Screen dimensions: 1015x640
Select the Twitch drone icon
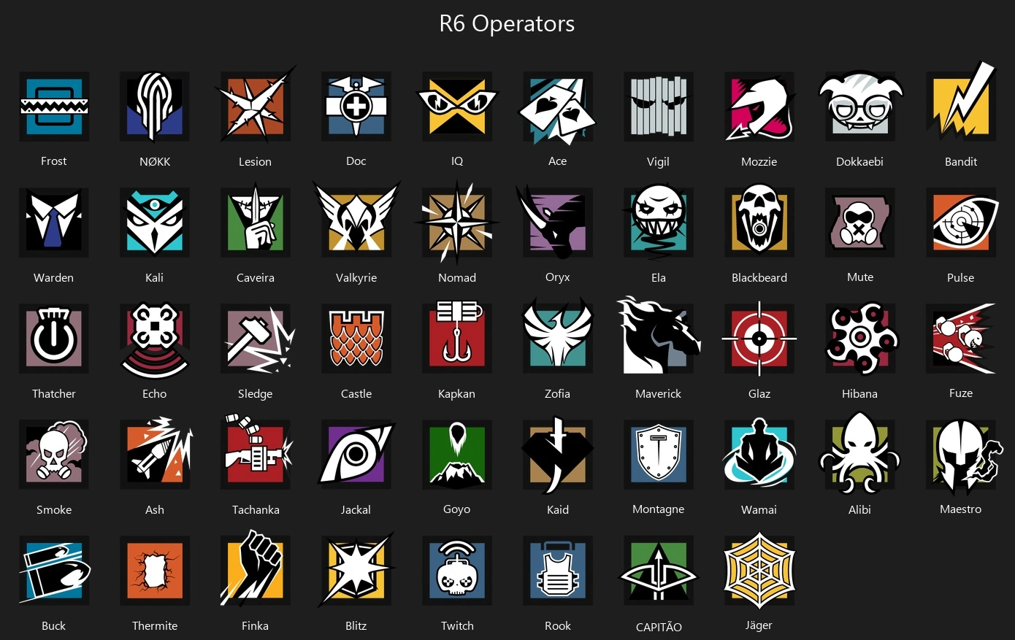457,571
